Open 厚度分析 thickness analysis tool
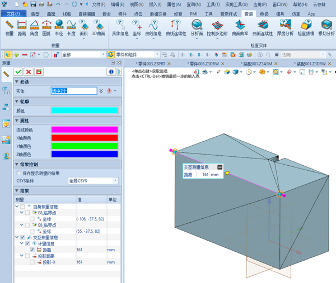This screenshot has height=283, width=336. 285,28
